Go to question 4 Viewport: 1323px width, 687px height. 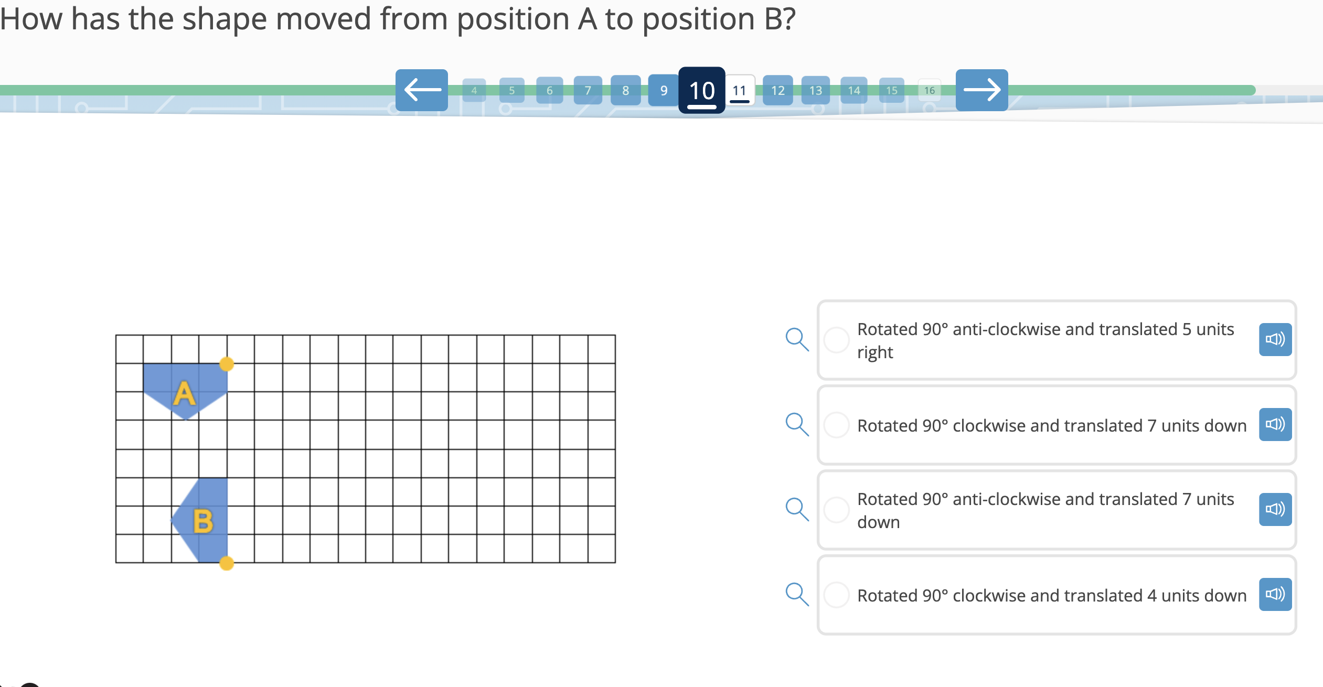(474, 90)
